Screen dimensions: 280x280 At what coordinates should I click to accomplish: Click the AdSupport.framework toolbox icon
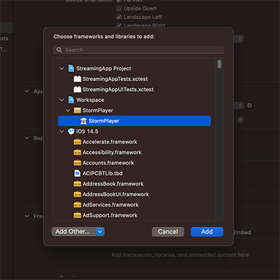click(77, 215)
